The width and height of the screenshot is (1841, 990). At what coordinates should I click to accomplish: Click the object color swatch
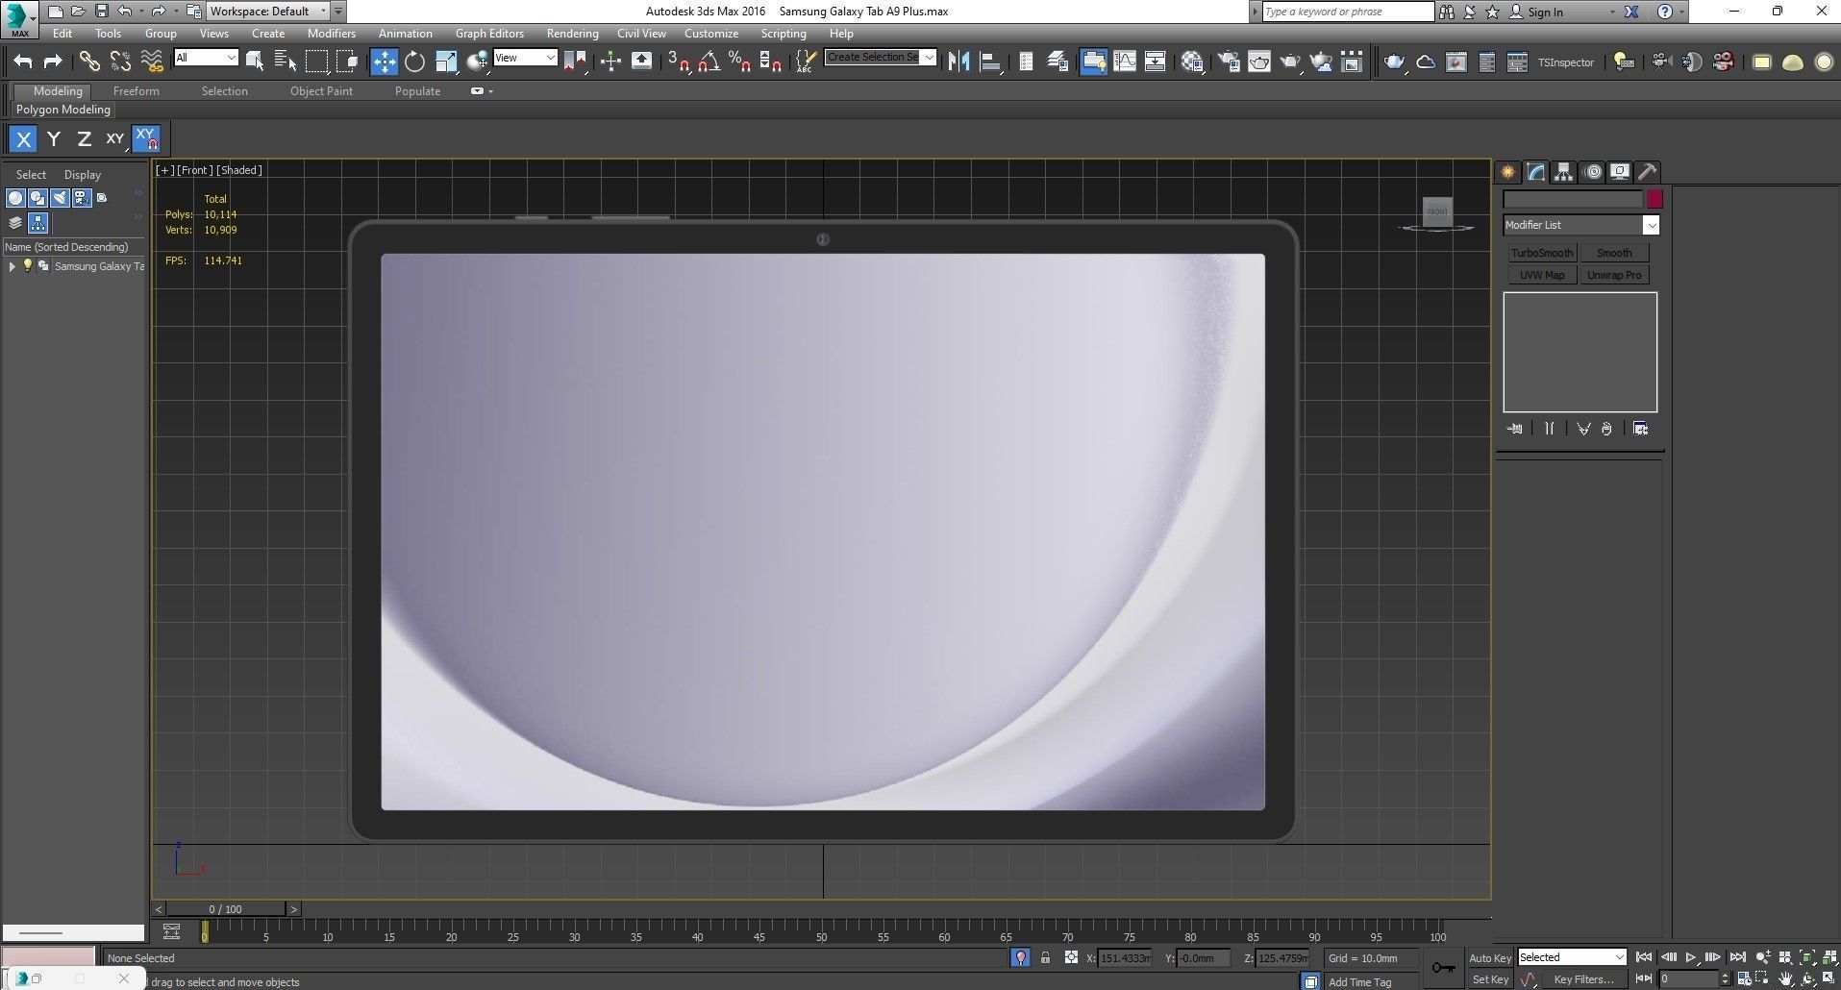click(1654, 200)
